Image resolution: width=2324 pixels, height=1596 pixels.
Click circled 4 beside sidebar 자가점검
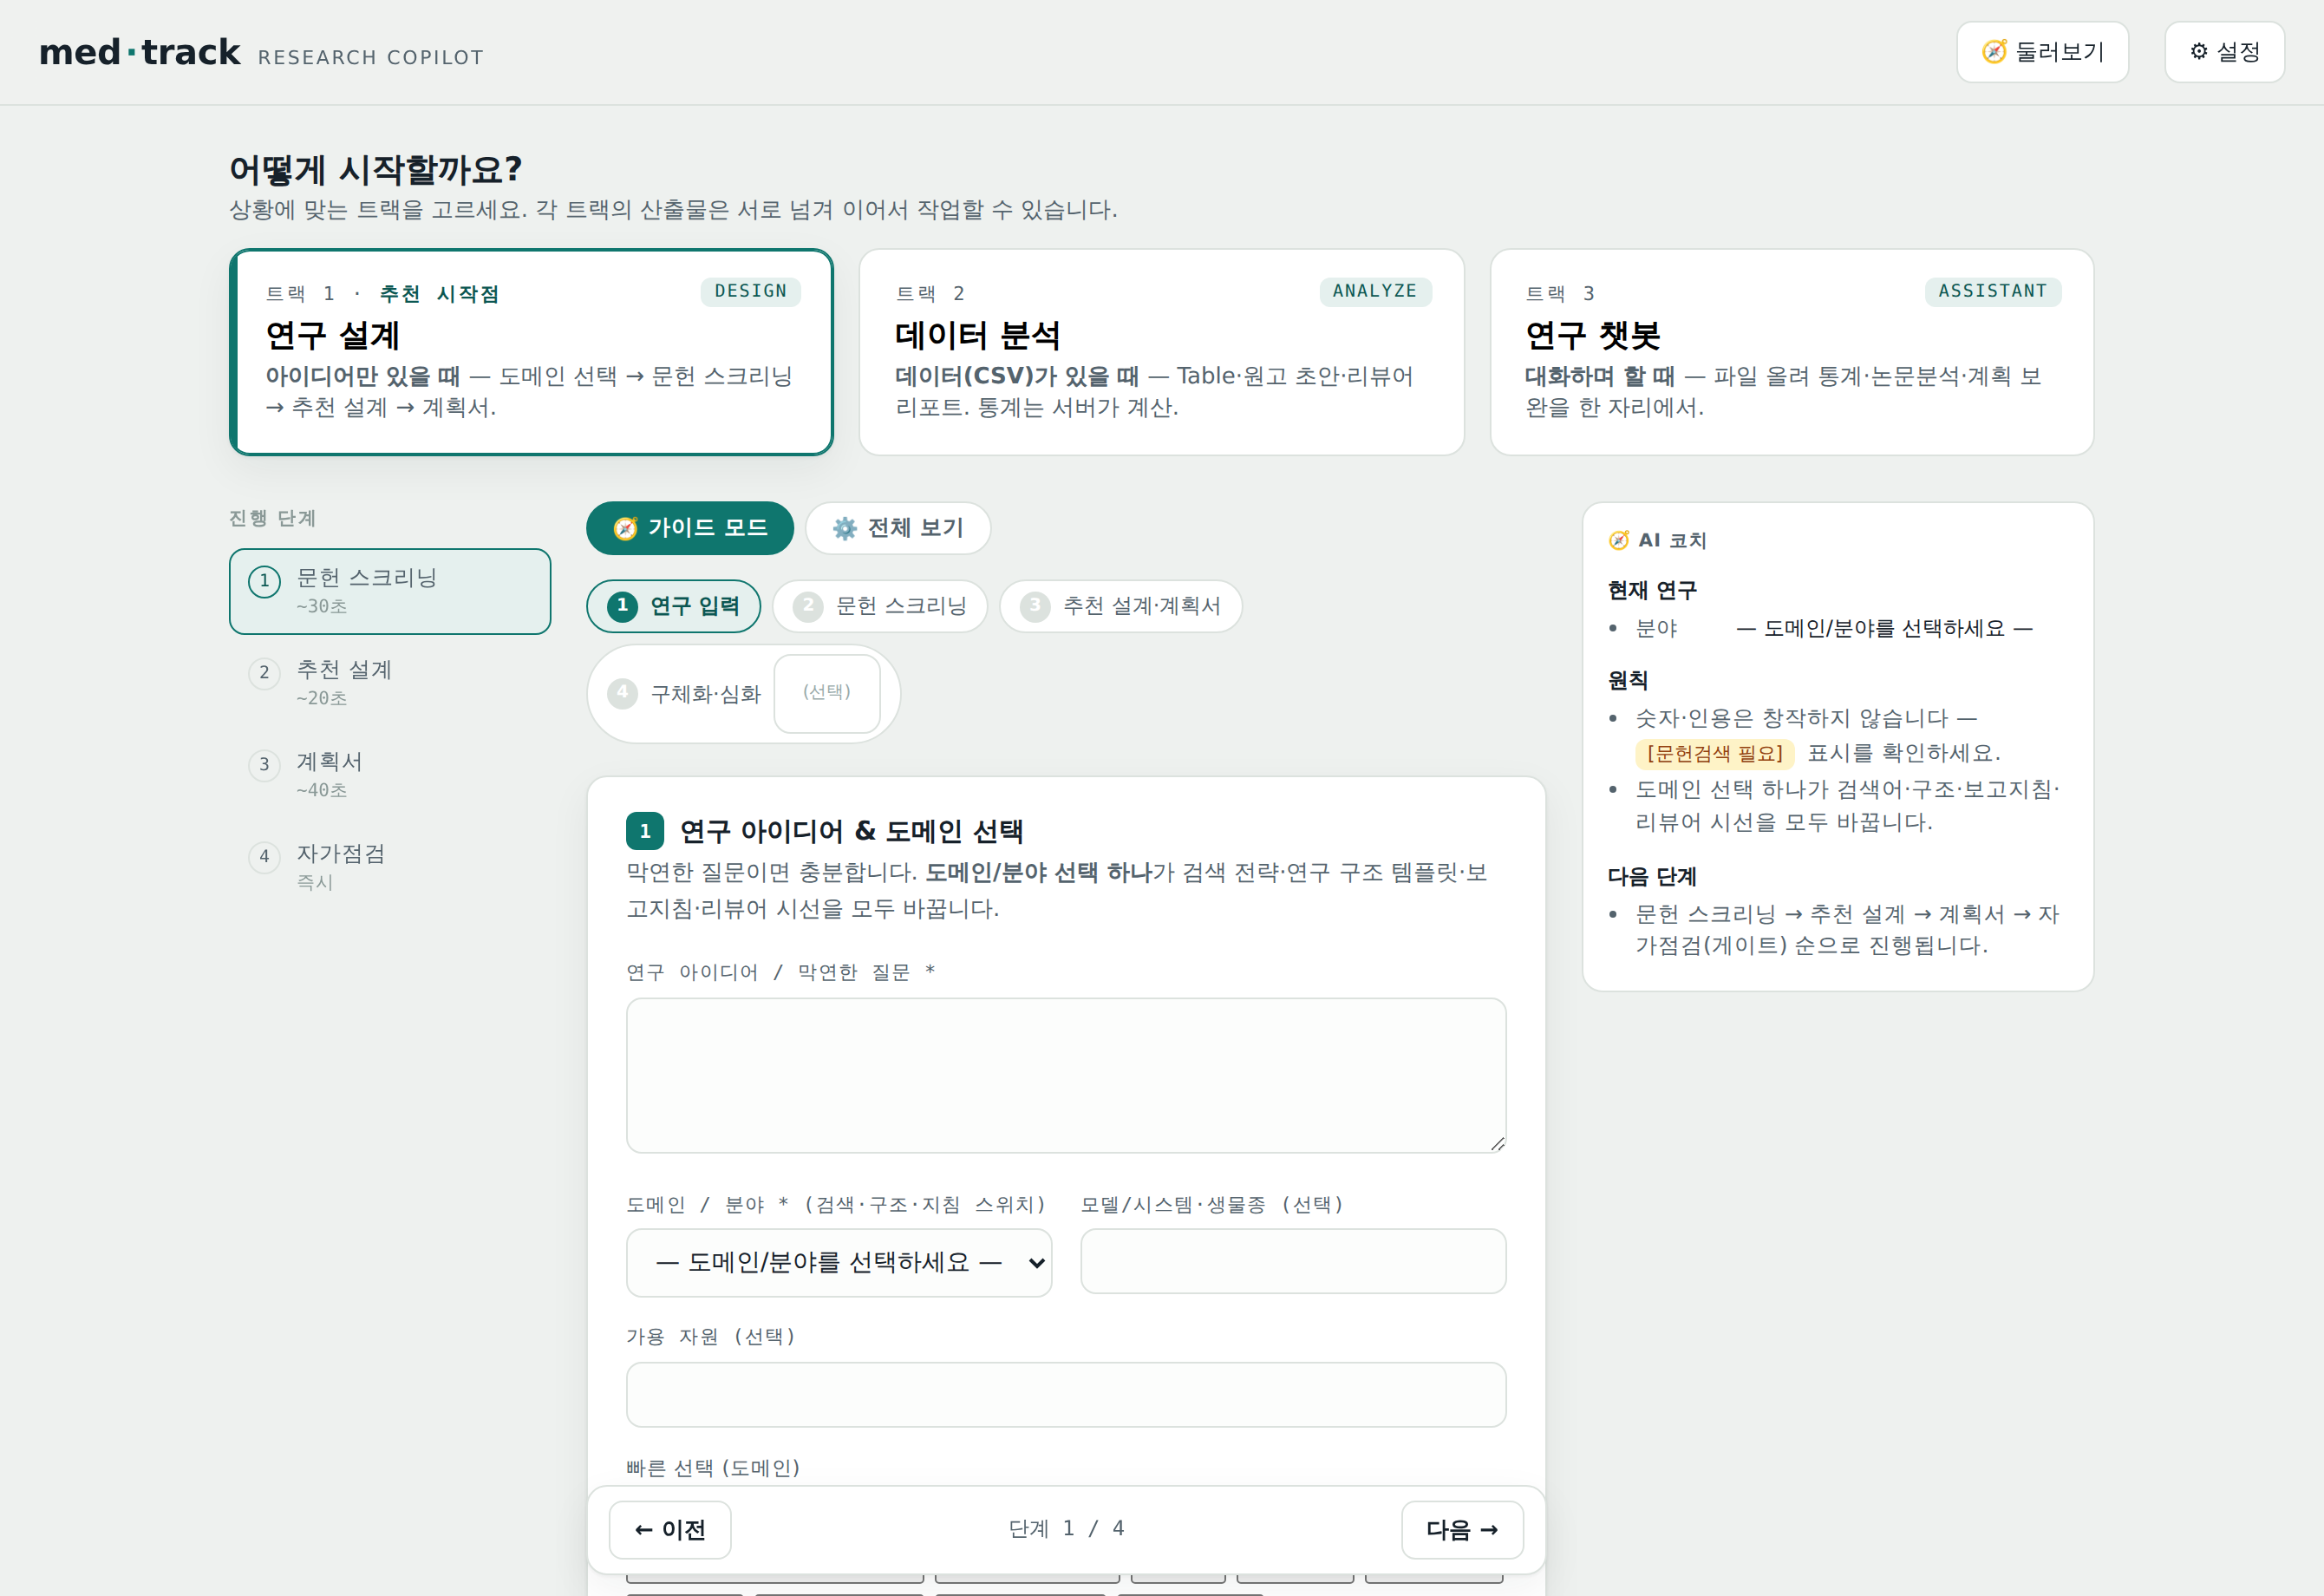point(264,857)
